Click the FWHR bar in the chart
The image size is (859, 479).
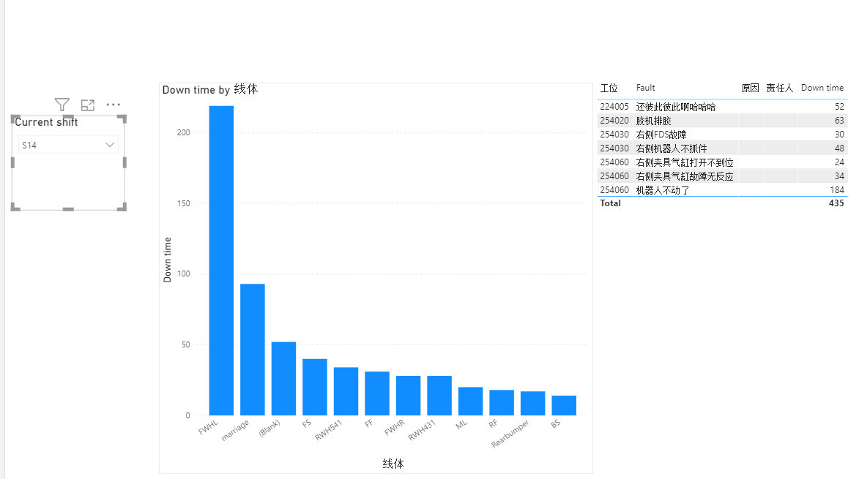point(409,396)
